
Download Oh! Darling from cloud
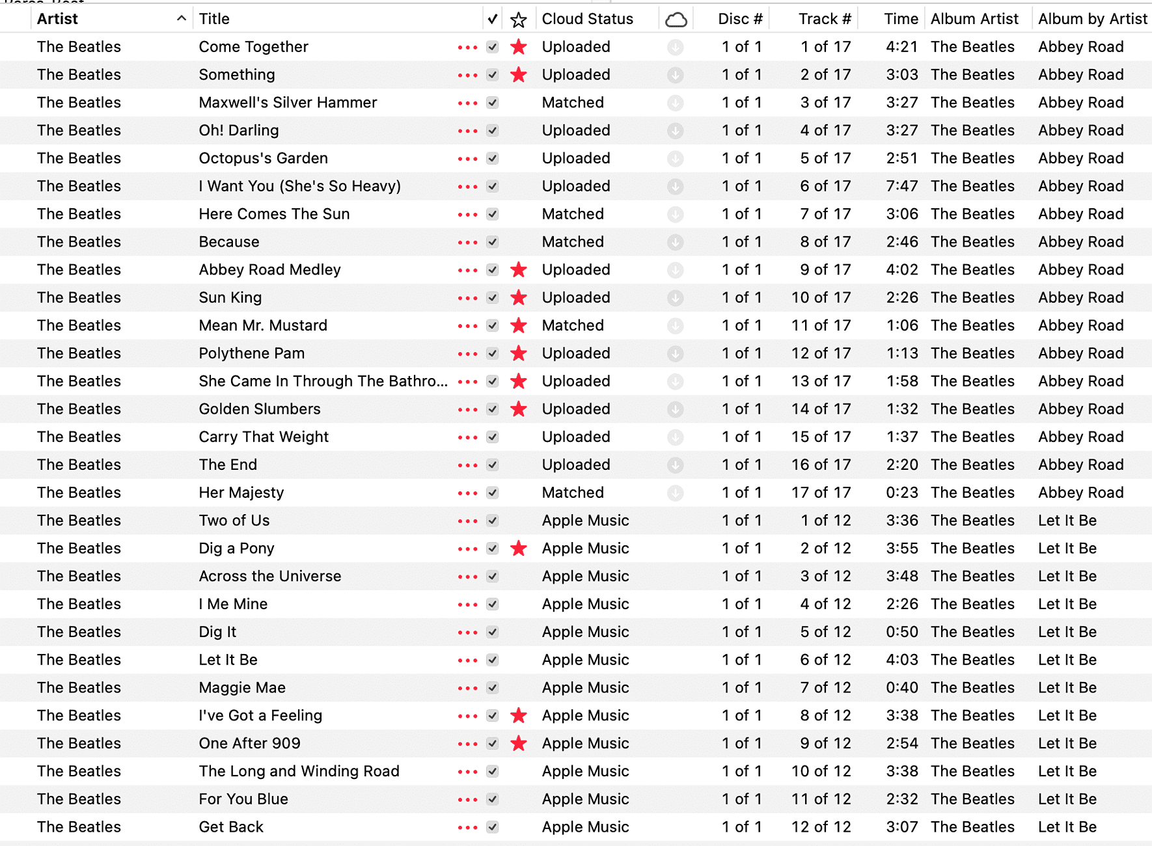click(x=676, y=131)
